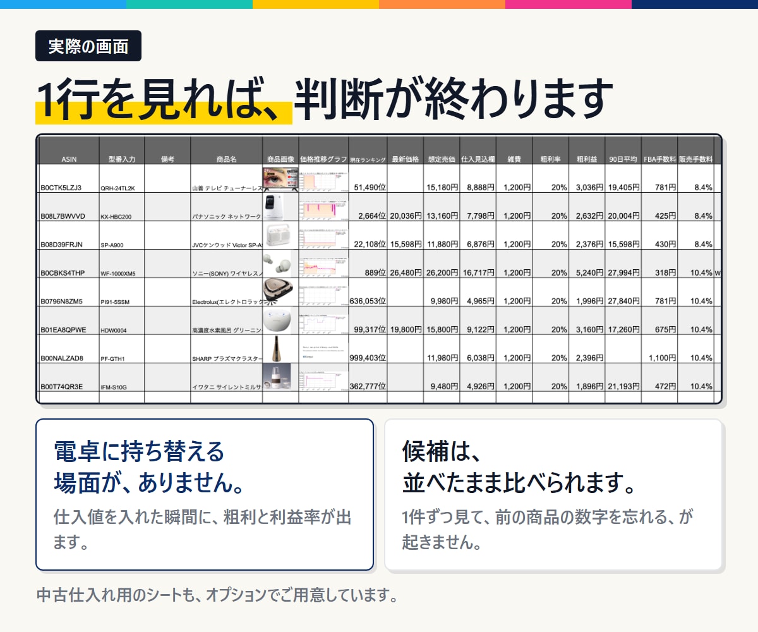758x632 pixels.
Task: Open price graph for row KX-HBC200
Action: coord(323,209)
